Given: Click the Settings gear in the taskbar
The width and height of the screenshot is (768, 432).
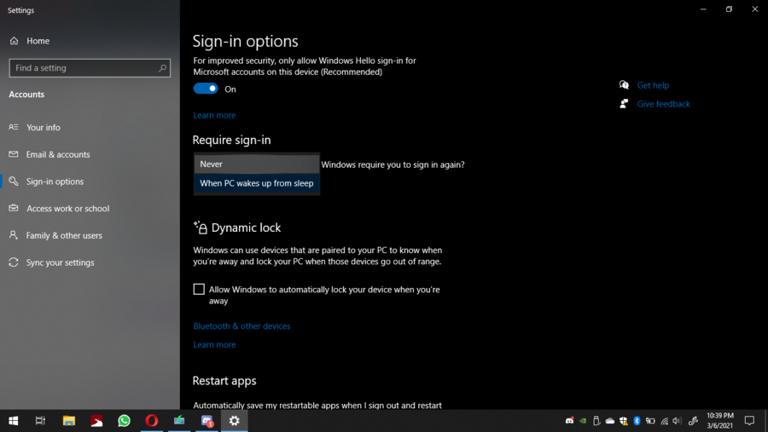Looking at the screenshot, I should 235,421.
